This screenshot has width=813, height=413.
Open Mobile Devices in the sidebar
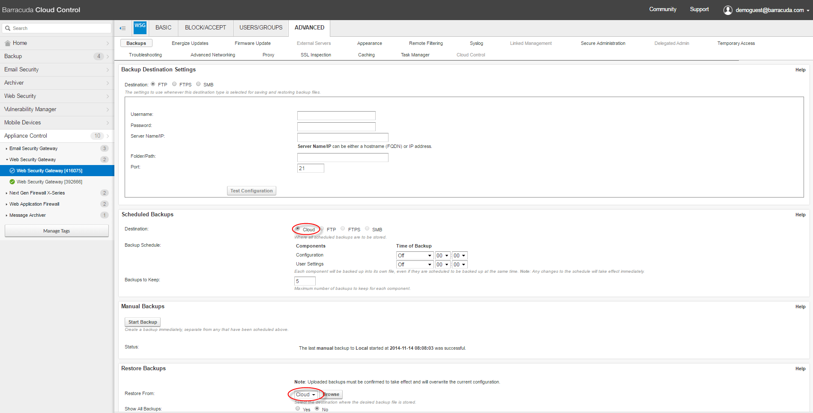point(57,123)
